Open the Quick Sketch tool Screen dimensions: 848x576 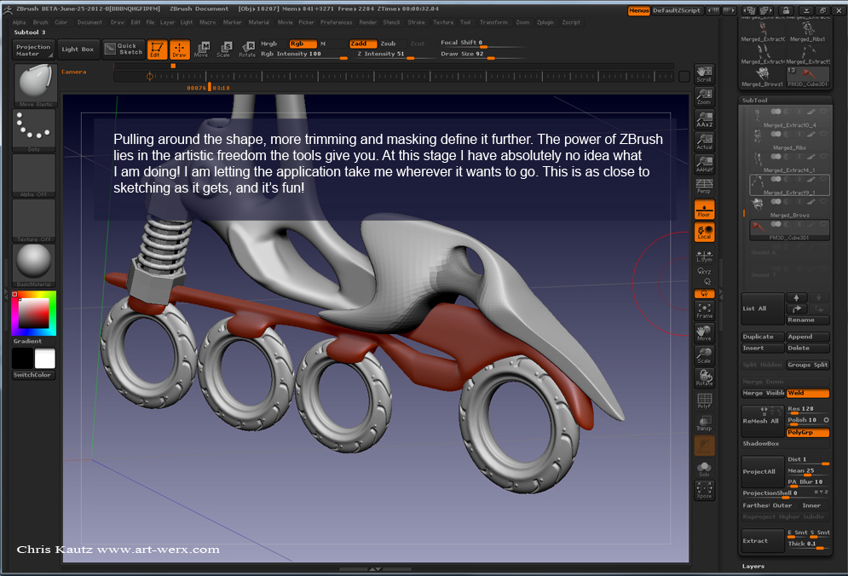coord(124,49)
